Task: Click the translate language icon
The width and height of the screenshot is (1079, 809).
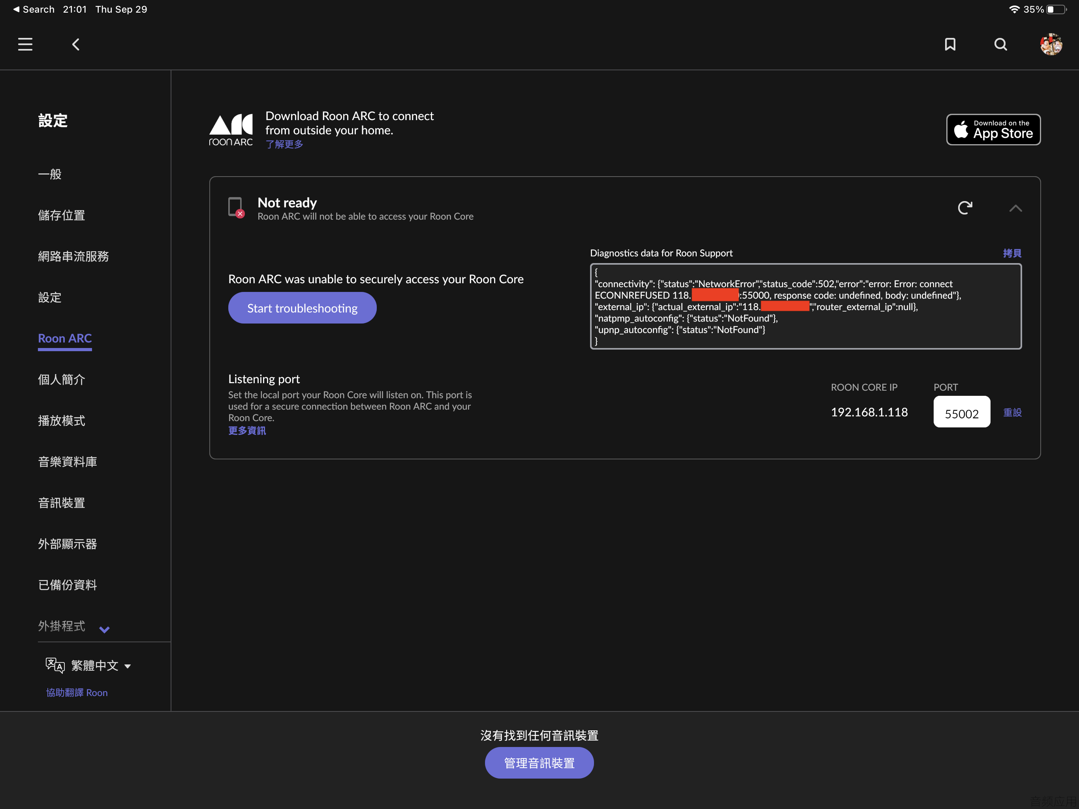Action: pyautogui.click(x=55, y=665)
